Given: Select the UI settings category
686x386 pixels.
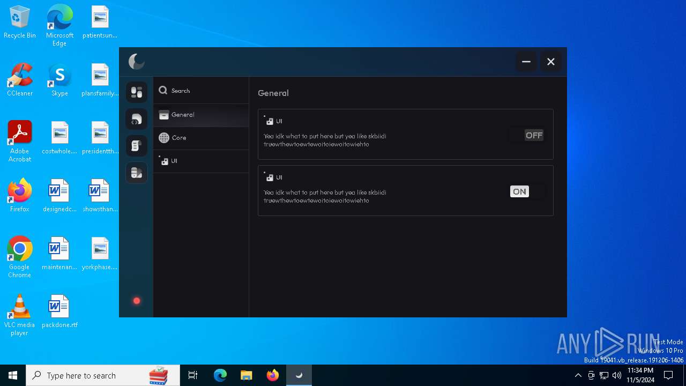Looking at the screenshot, I should tap(201, 161).
